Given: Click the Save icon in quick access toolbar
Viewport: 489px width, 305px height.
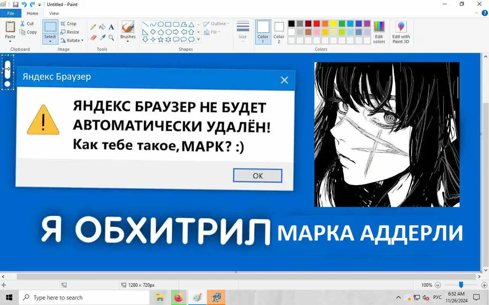Looking at the screenshot, I should [x=16, y=5].
